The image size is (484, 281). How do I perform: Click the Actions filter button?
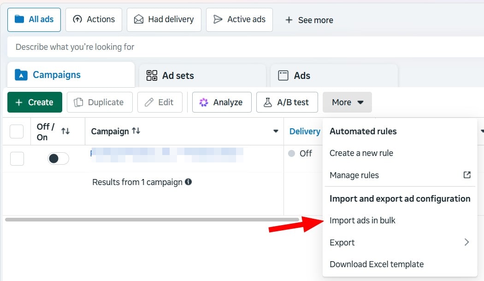tap(94, 20)
